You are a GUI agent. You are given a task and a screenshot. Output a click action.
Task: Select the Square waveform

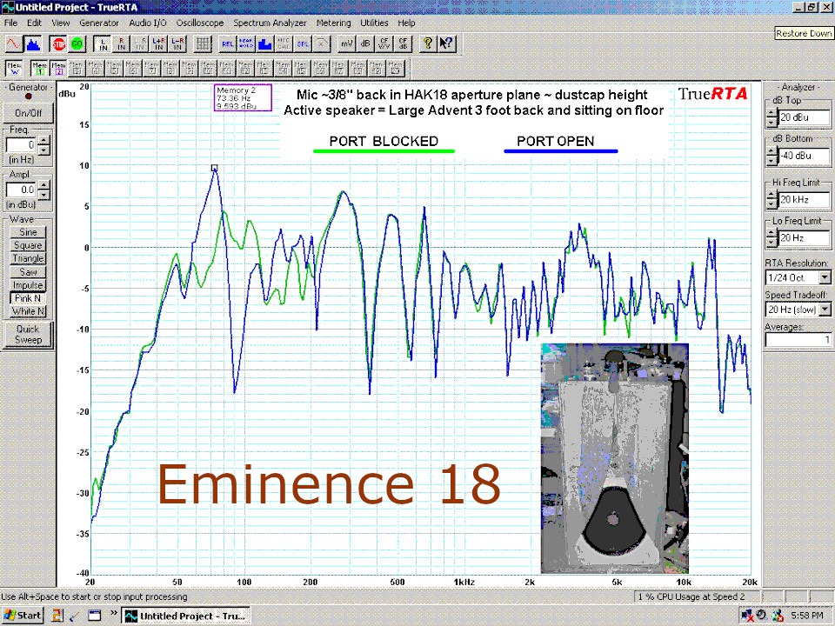(x=28, y=245)
